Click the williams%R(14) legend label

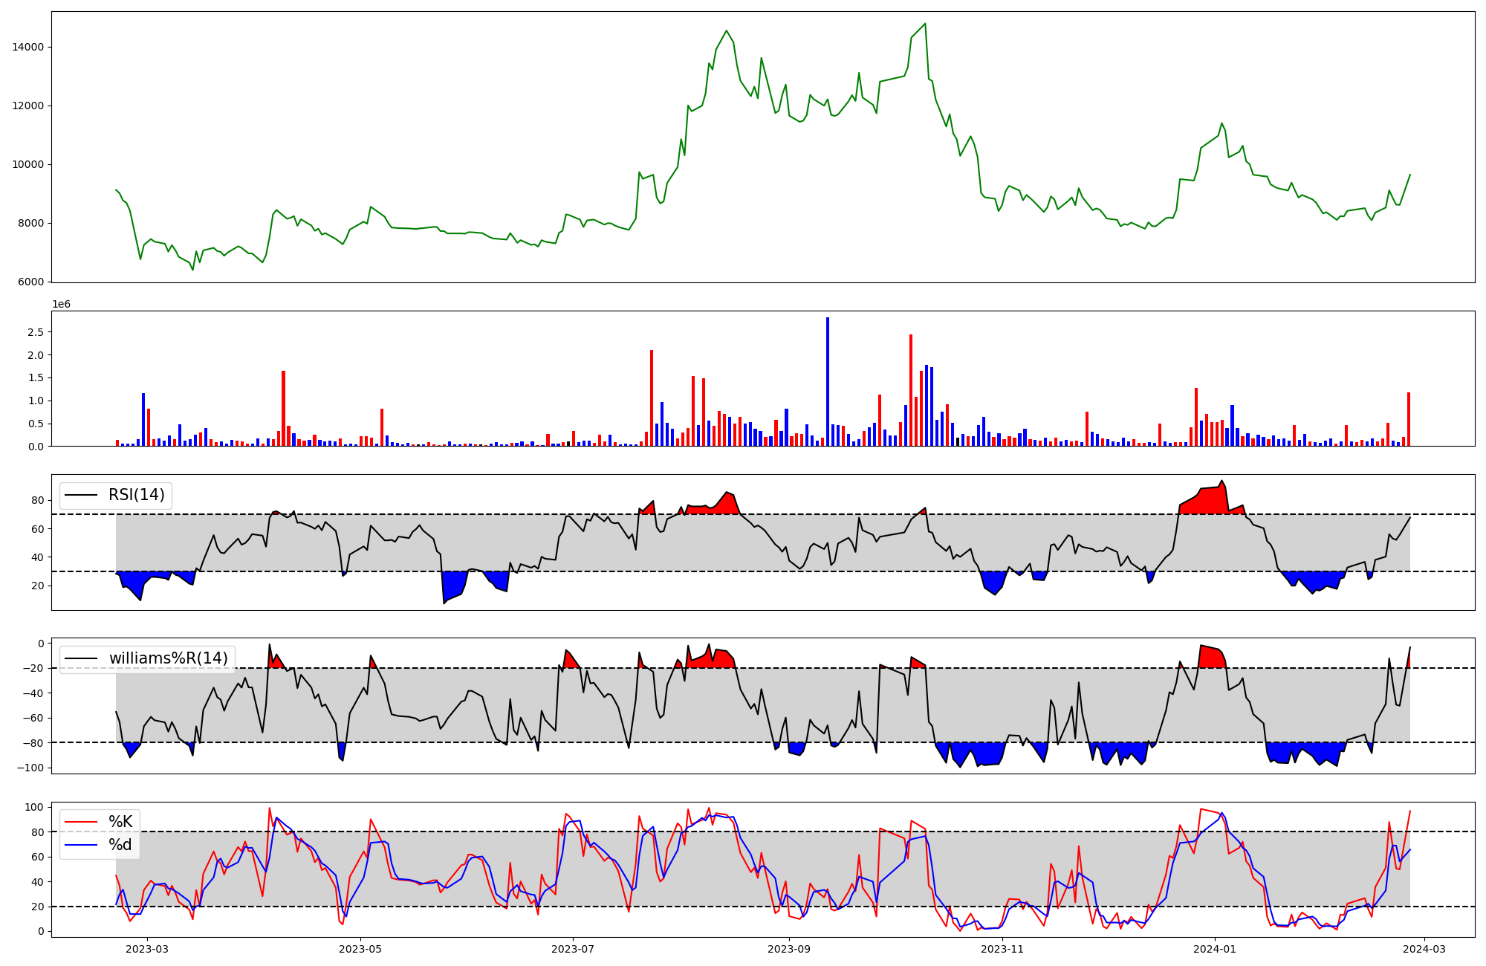tap(169, 658)
